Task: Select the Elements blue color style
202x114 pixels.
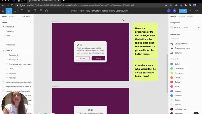Action: point(178,96)
